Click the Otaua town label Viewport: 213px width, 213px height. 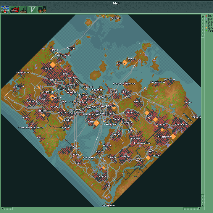coord(108,185)
